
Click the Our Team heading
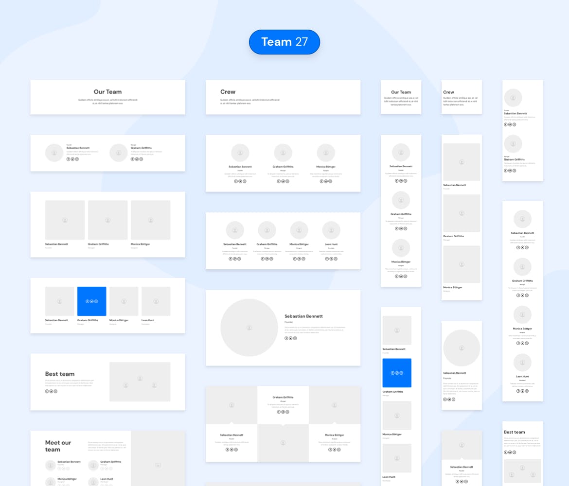[x=107, y=92]
